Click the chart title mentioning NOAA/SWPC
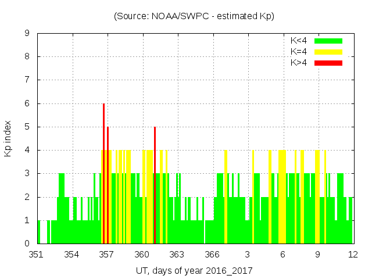This screenshot has height=279, width=372. [194, 16]
